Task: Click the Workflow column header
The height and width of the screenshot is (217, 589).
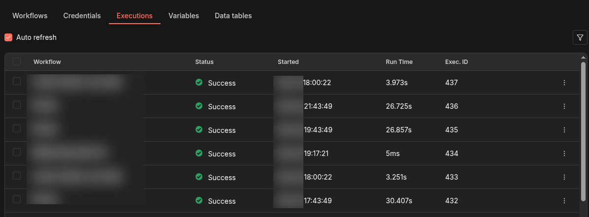Action: [x=47, y=62]
